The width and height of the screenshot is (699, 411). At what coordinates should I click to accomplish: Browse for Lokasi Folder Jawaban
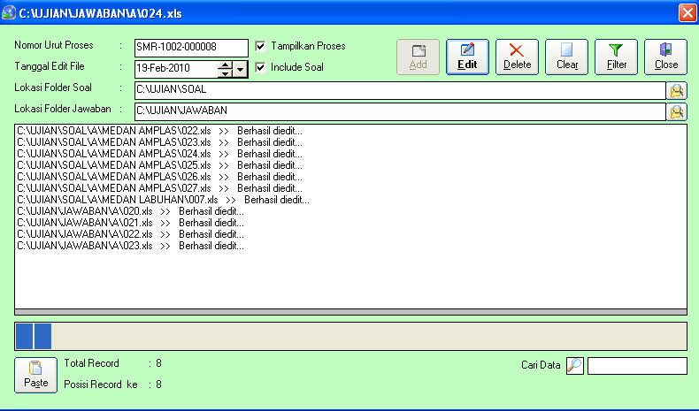coord(677,111)
